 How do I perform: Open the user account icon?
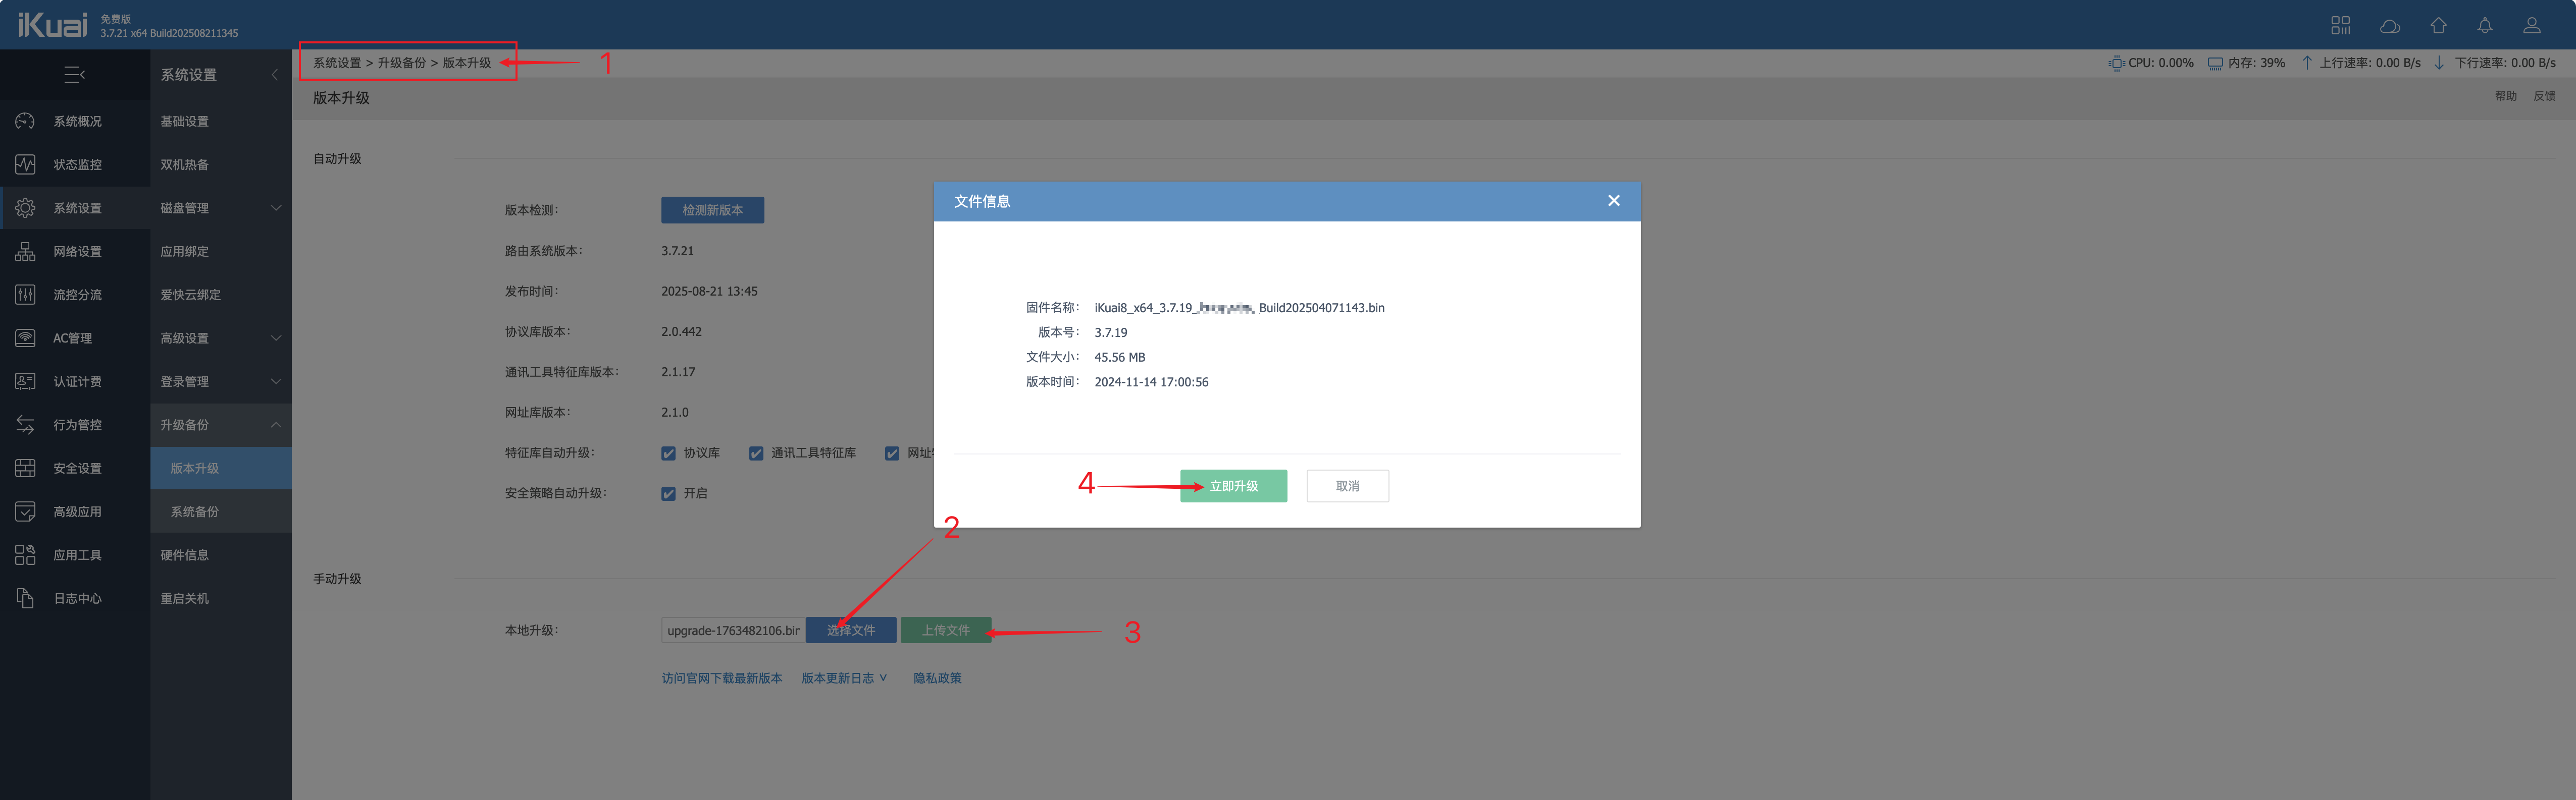(2531, 26)
